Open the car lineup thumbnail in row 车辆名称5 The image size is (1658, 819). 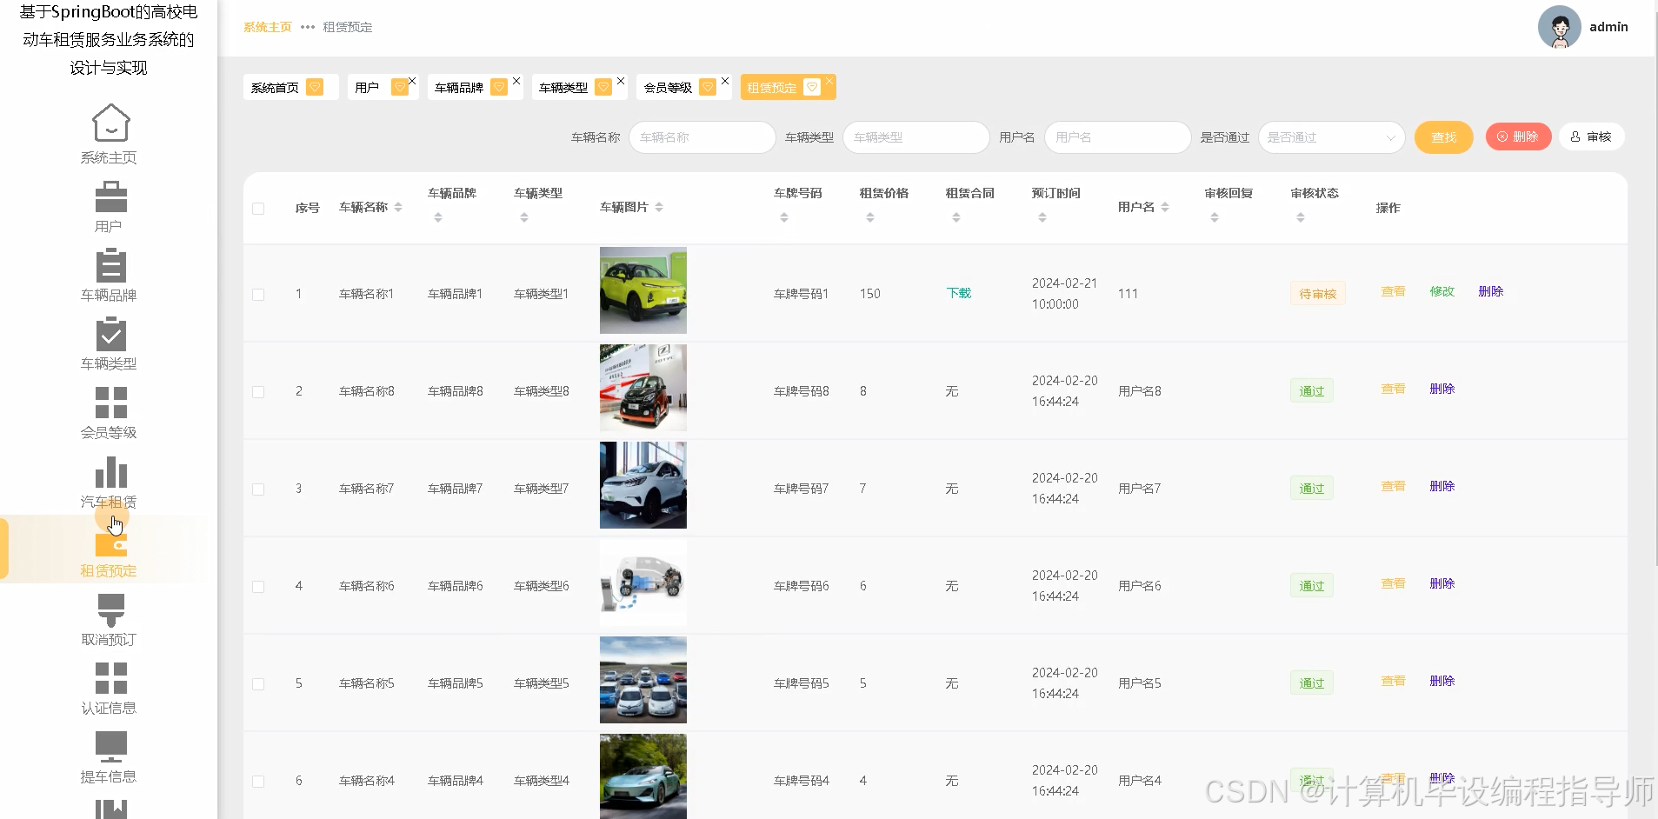click(643, 680)
